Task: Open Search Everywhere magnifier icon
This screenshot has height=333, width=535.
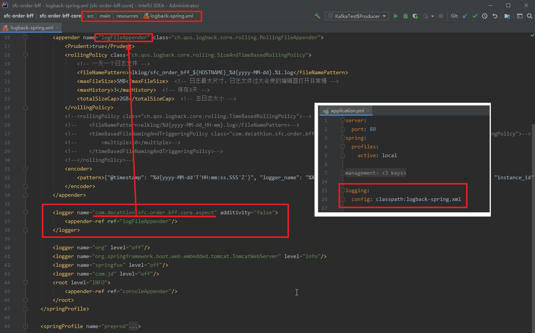Action: click(x=530, y=16)
